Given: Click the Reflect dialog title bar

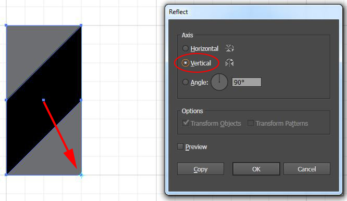Looking at the screenshot, I should pyautogui.click(x=254, y=12).
